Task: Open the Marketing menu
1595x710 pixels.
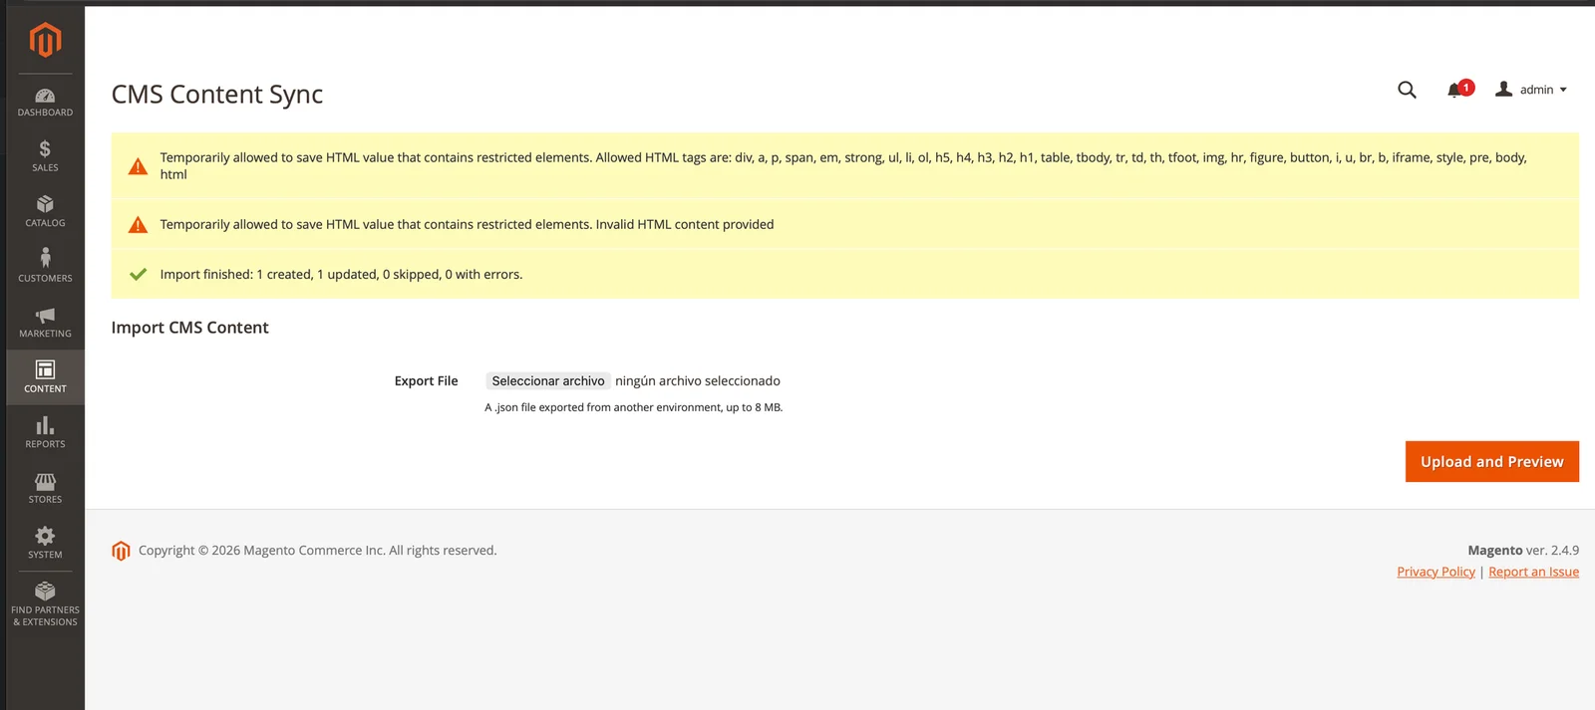Action: 45,322
